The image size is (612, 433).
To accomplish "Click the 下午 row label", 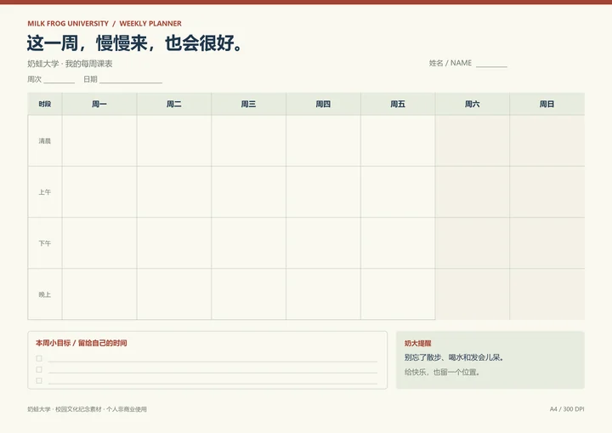I will pyautogui.click(x=45, y=243).
